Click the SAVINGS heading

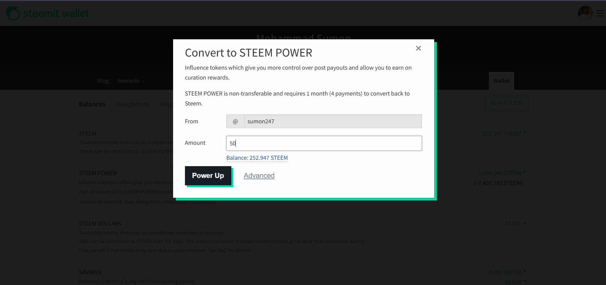90,272
